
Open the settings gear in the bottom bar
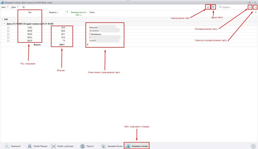click(253, 146)
